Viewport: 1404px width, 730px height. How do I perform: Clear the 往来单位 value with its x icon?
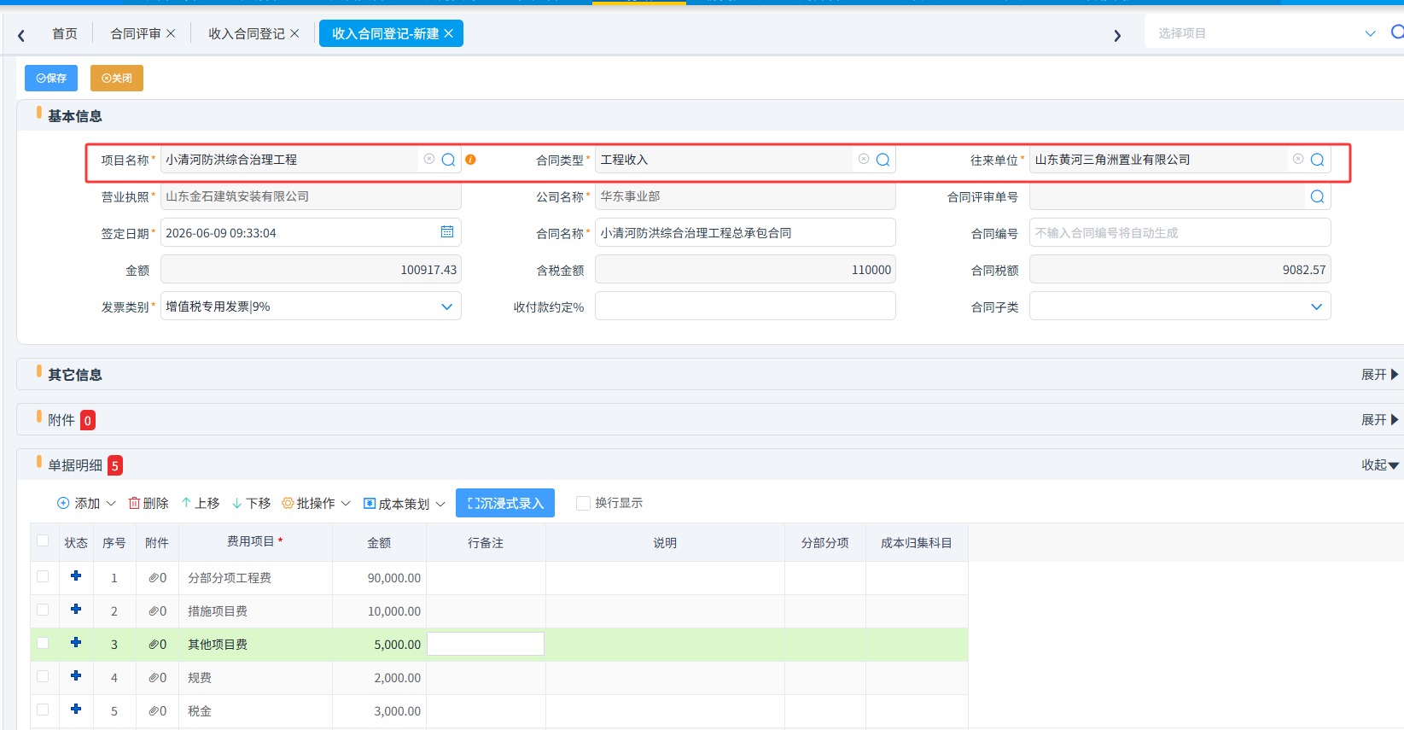(x=1298, y=159)
